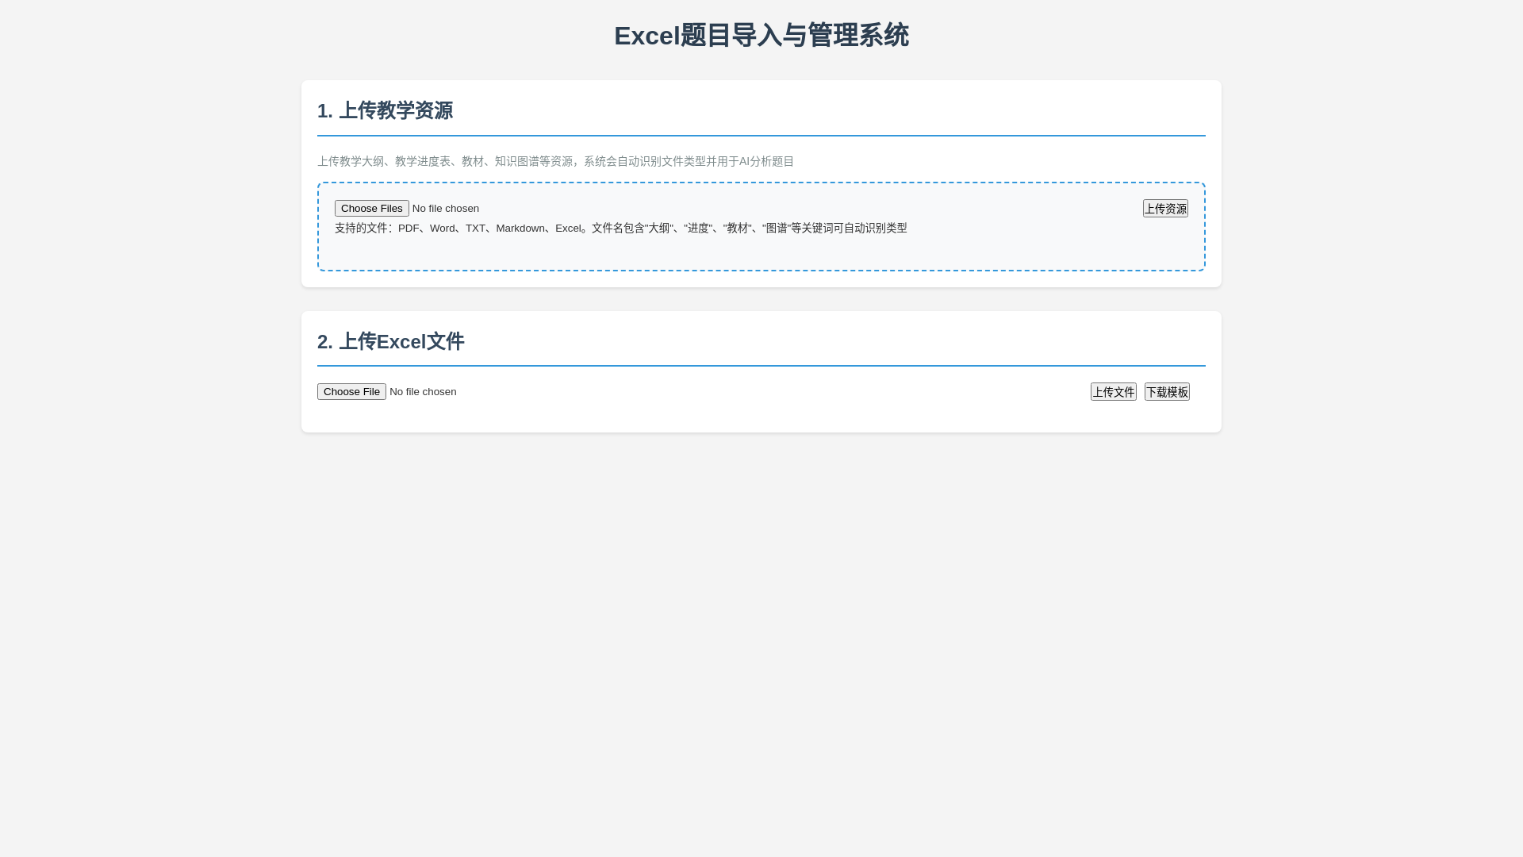Screen dimensions: 1523x857
Task: Click the supported file types hint 支持的文件
Action: tap(620, 228)
